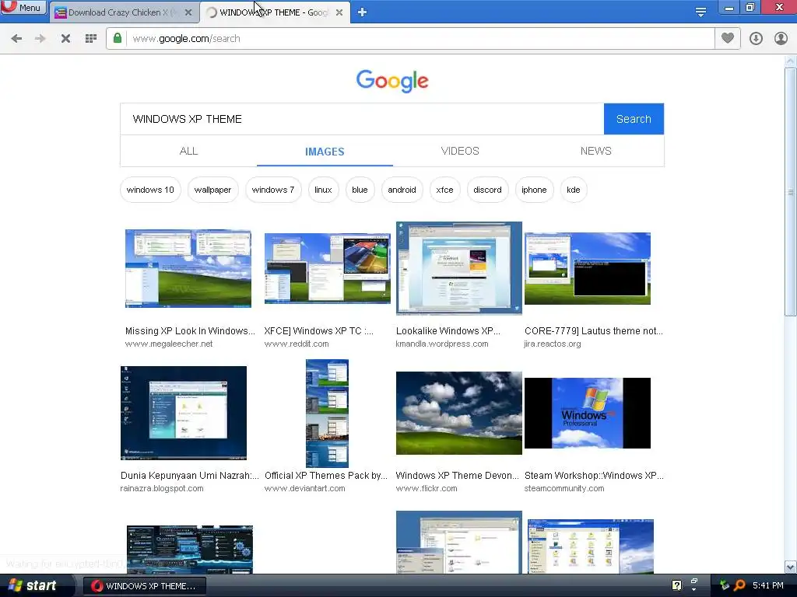The height and width of the screenshot is (597, 797).
Task: Click Steam Workshop::Windows XP title
Action: tap(594, 476)
